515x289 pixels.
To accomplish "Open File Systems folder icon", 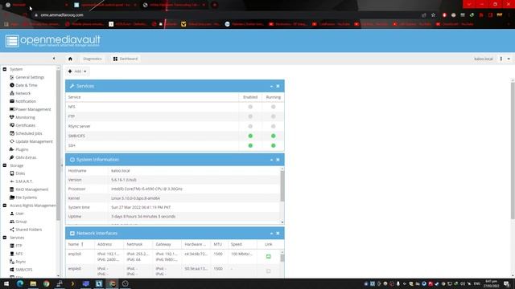I will (12, 197).
